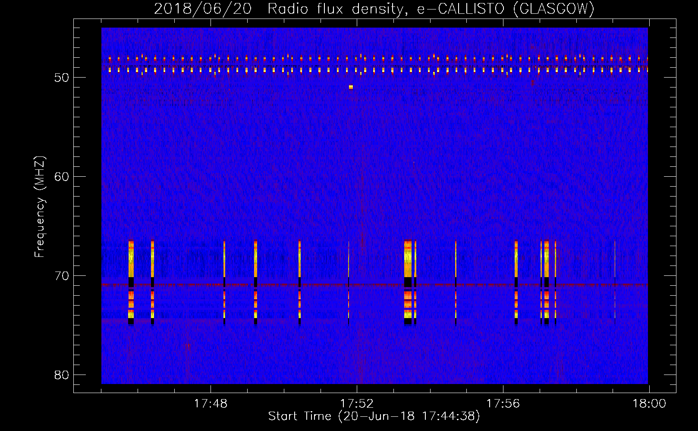Click the 80 frequency tick label

tap(62, 375)
